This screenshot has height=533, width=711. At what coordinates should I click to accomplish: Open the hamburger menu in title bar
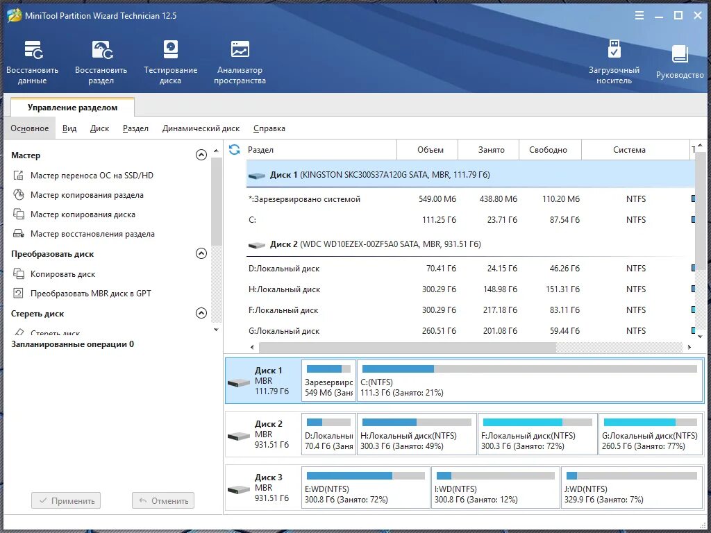click(639, 15)
